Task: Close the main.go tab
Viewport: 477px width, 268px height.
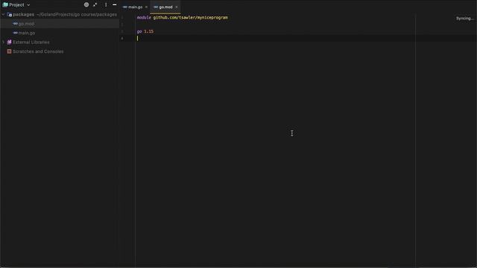Action: pyautogui.click(x=146, y=7)
